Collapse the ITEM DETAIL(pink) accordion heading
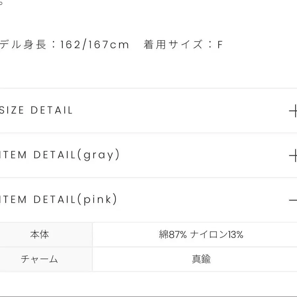The image size is (297, 297). point(58,199)
